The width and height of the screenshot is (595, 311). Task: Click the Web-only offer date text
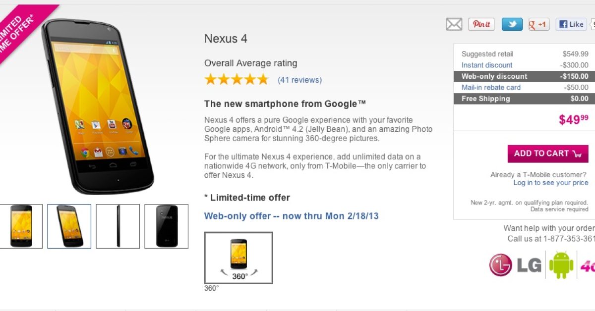click(x=292, y=216)
